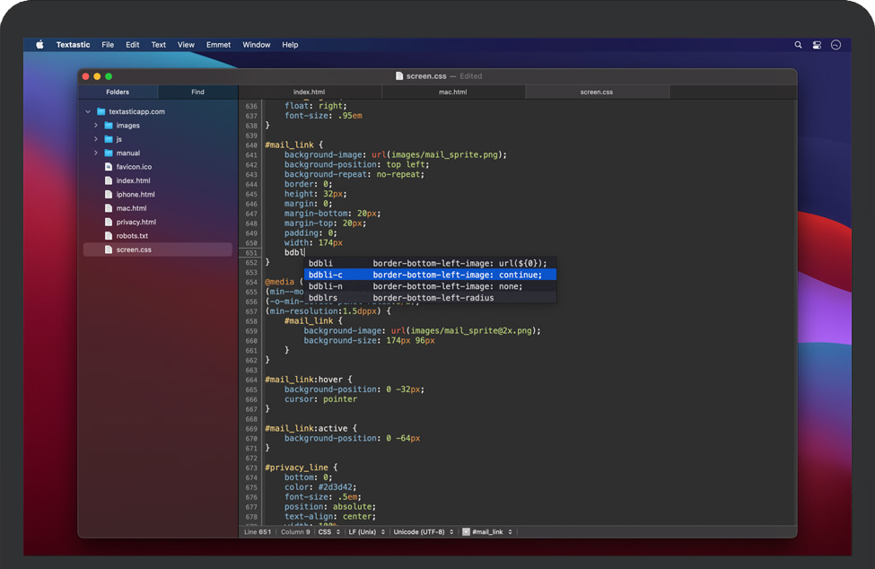Open privacy.html in the file list
The image size is (875, 569).
[x=136, y=222]
